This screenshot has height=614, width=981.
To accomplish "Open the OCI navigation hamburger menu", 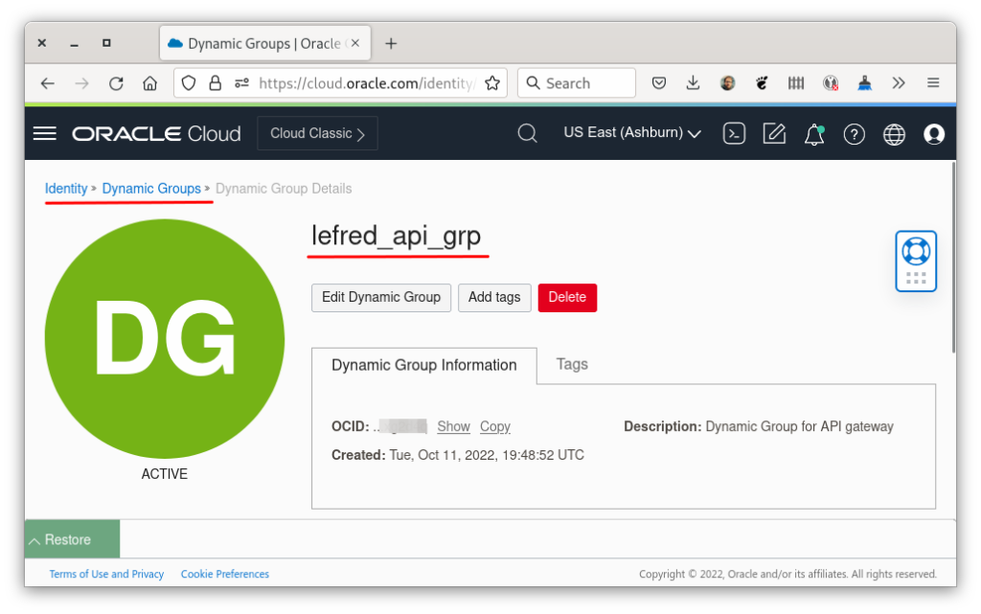I will [x=44, y=132].
